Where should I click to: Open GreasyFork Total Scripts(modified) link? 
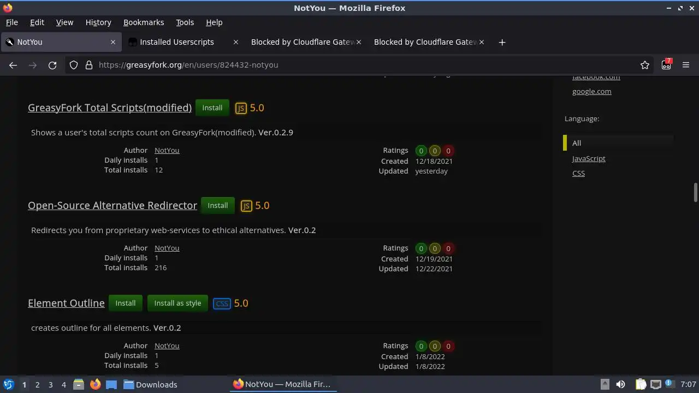coord(110,108)
